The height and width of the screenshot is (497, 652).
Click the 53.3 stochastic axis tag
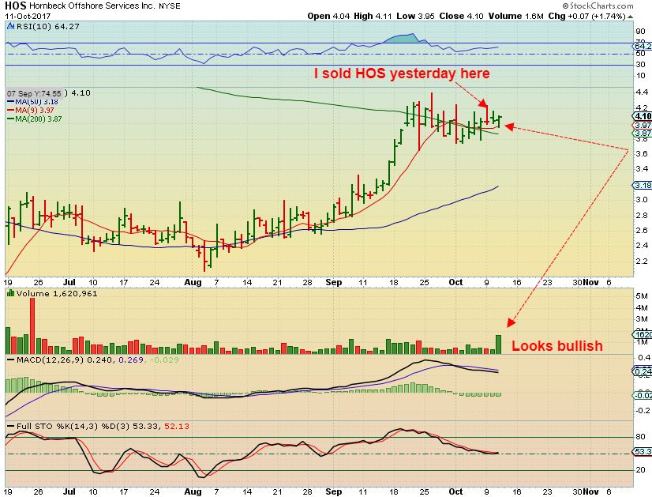tap(643, 452)
